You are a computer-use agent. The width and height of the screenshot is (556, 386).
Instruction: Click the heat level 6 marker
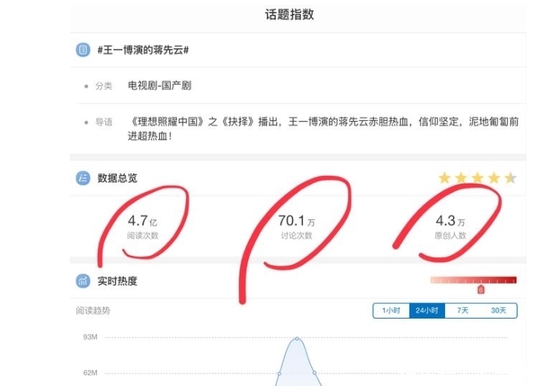point(481,290)
